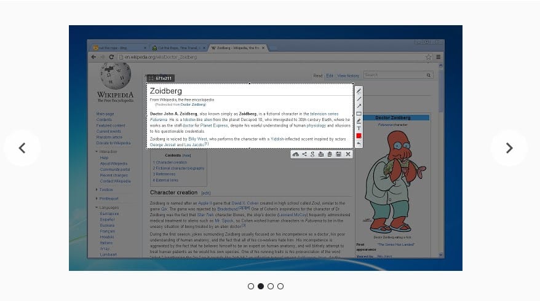Open 4 External links in Contents
The height and width of the screenshot is (301, 540).
pyautogui.click(x=165, y=180)
